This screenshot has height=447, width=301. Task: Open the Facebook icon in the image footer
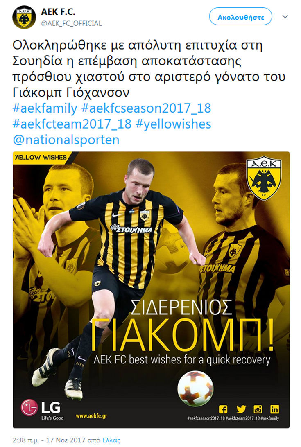pyautogui.click(x=223, y=409)
